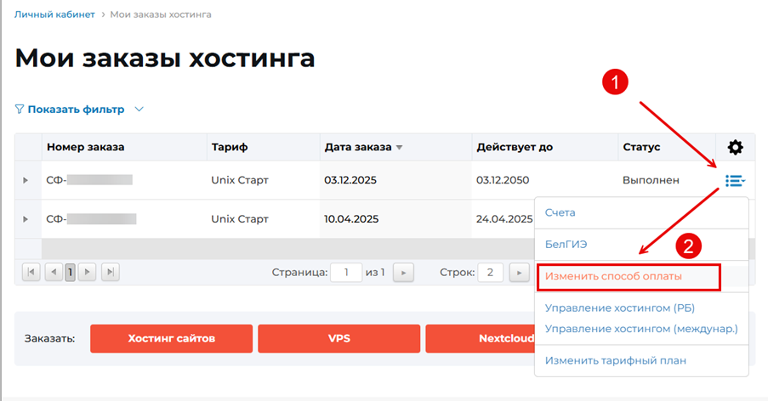Open the table settings gear icon

coord(735,147)
